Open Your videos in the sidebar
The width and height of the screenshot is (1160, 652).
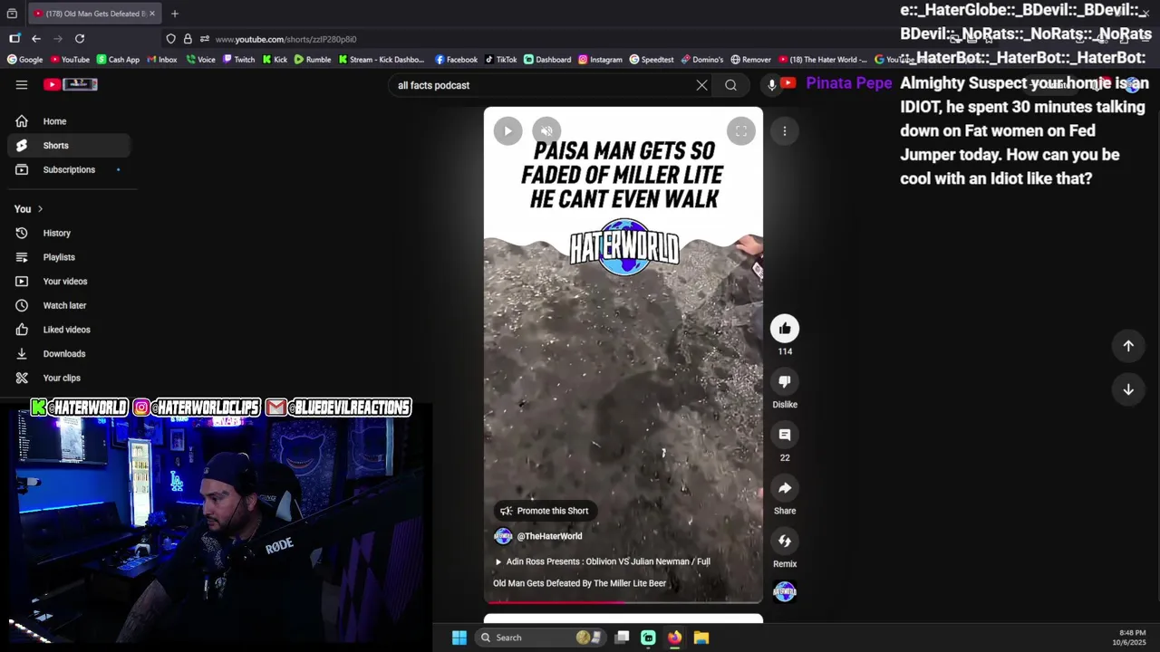tap(69, 282)
